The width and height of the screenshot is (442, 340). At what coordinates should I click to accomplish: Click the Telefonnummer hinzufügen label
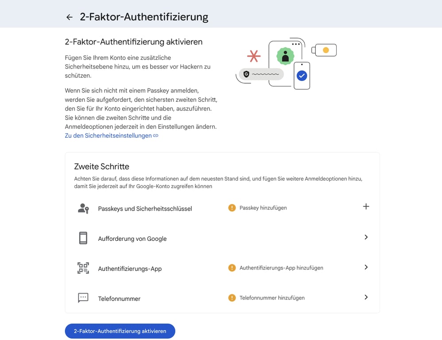[x=272, y=297]
